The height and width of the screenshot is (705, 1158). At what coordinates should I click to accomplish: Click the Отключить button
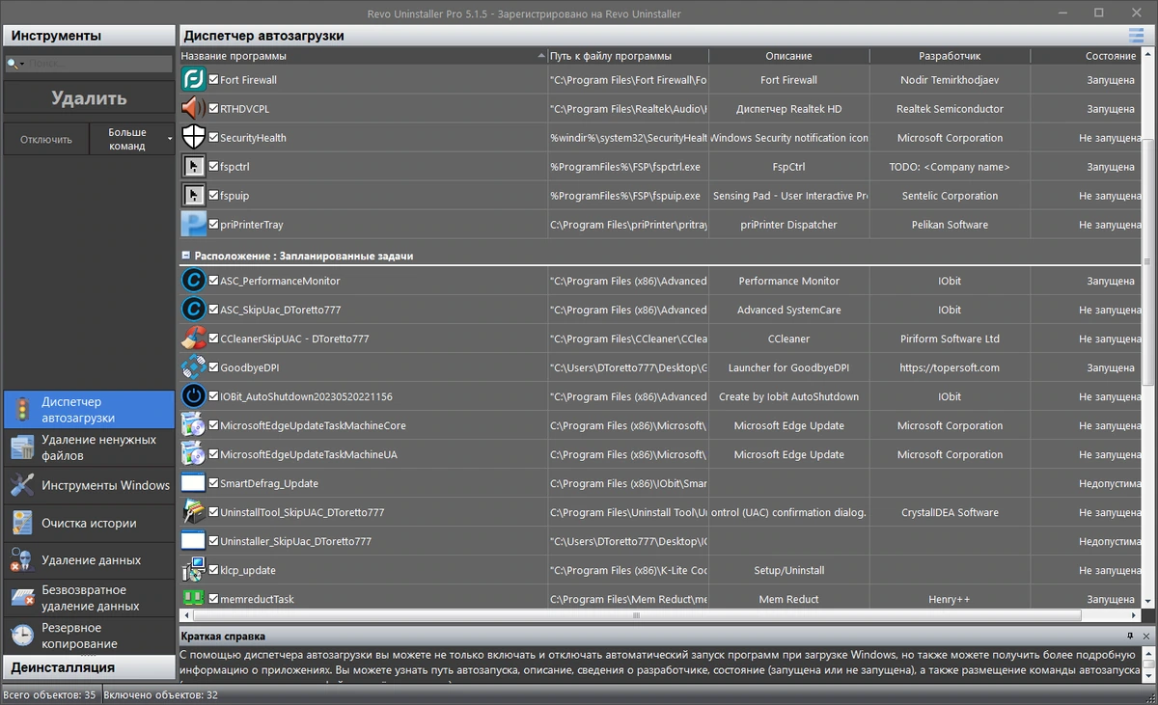(x=46, y=139)
